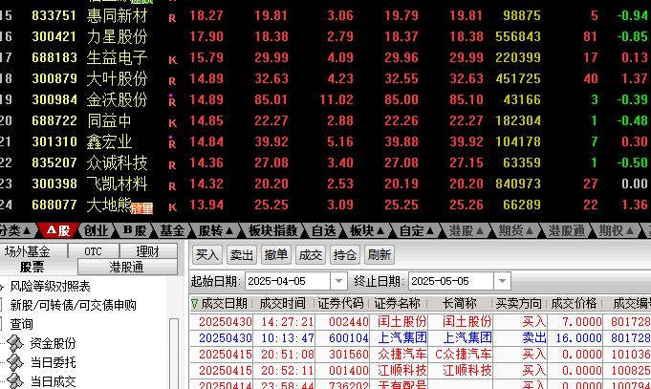This screenshot has width=651, height=389.
Task: Sort by the 买卖方向 column header
Action: coord(518,304)
